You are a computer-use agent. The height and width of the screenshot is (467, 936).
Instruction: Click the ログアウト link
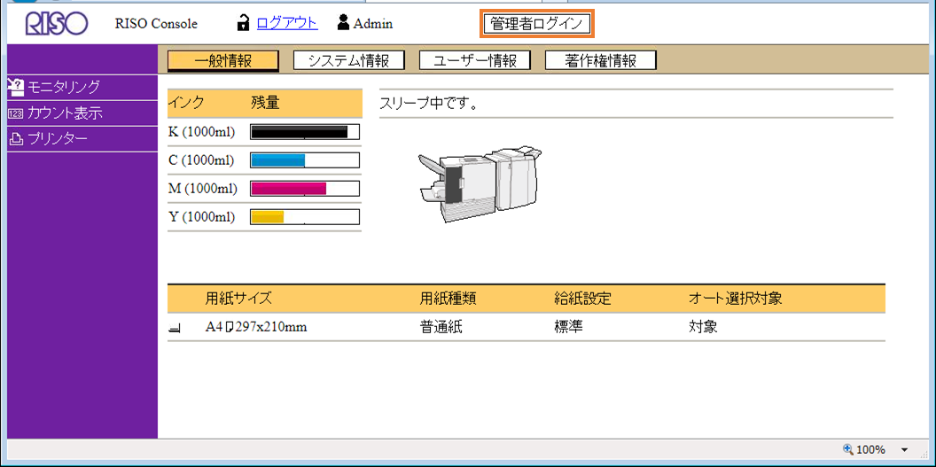tap(287, 23)
